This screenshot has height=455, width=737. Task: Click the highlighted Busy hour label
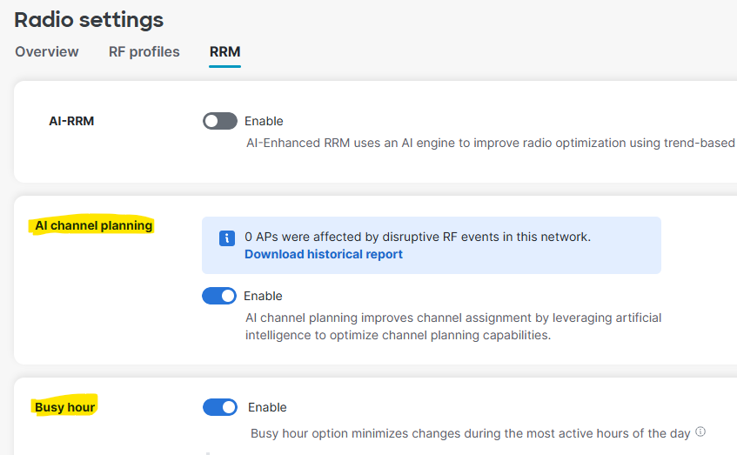tap(65, 407)
